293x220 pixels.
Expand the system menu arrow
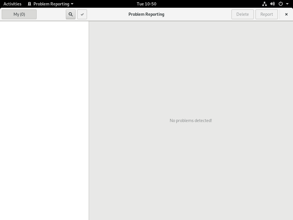(287, 4)
